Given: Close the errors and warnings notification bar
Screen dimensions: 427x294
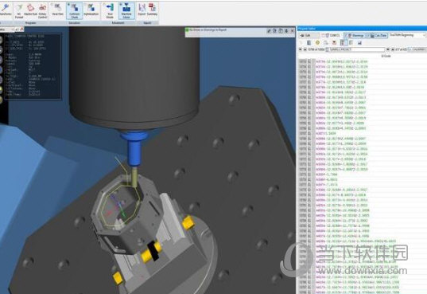Looking at the screenshot, I should pyautogui.click(x=292, y=31).
